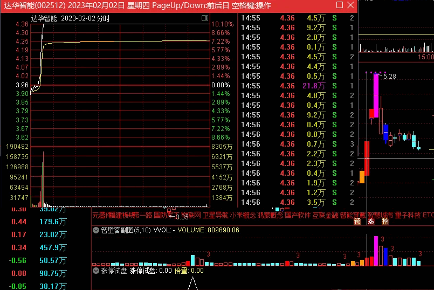Screen dimensions: 434x290
Task: Maximize the 达华智能 intraday popup window
Action: (340, 5)
